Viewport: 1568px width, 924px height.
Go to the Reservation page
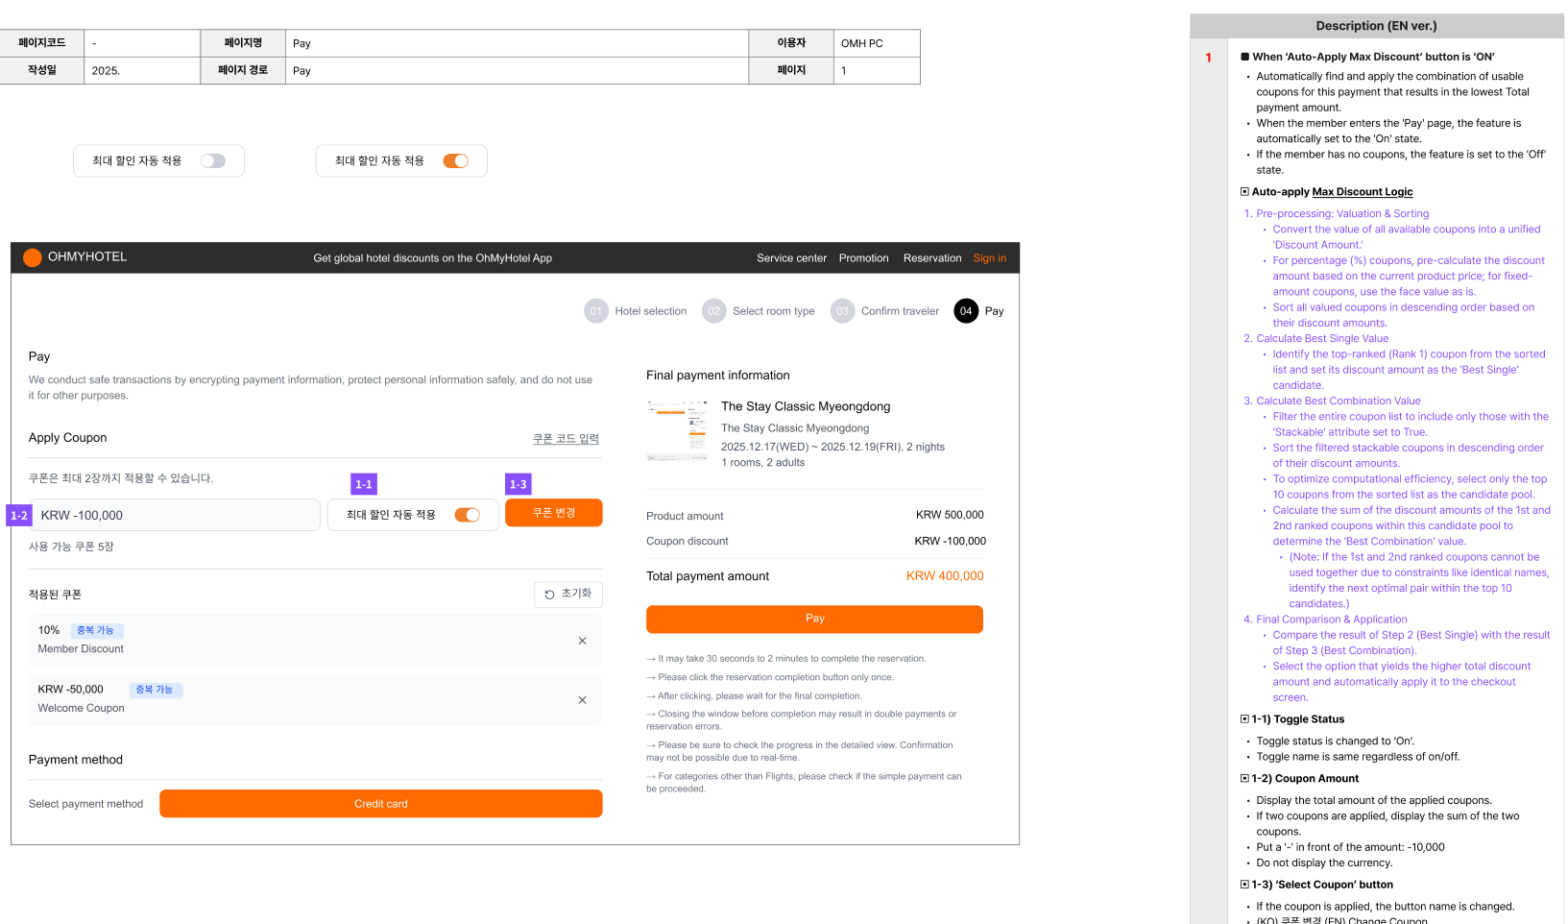[x=931, y=258]
